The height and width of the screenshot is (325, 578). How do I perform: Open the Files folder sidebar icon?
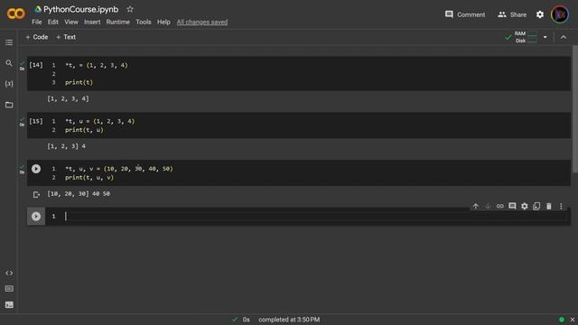click(x=9, y=105)
